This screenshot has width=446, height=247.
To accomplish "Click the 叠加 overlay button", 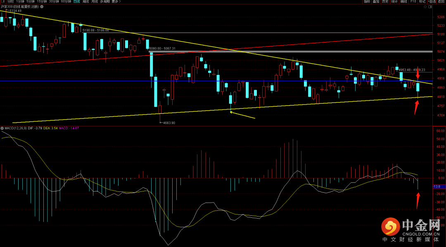I will tap(376, 1).
